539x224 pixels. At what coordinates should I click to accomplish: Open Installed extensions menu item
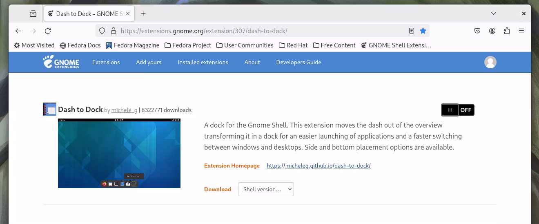(203, 62)
